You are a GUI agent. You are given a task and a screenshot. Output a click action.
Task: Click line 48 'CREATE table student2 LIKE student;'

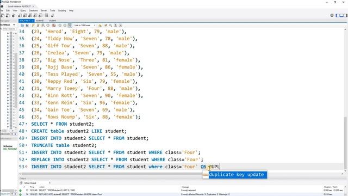(79, 131)
